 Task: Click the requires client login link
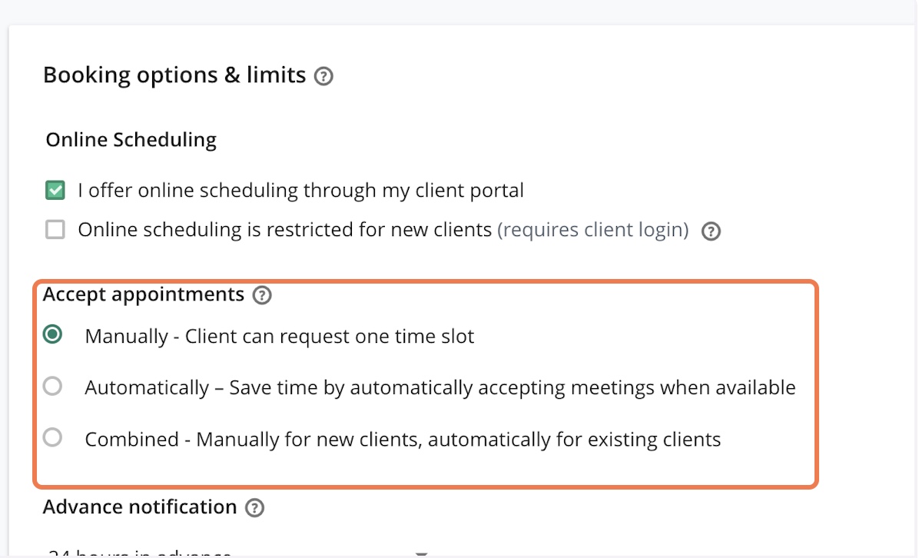point(592,230)
